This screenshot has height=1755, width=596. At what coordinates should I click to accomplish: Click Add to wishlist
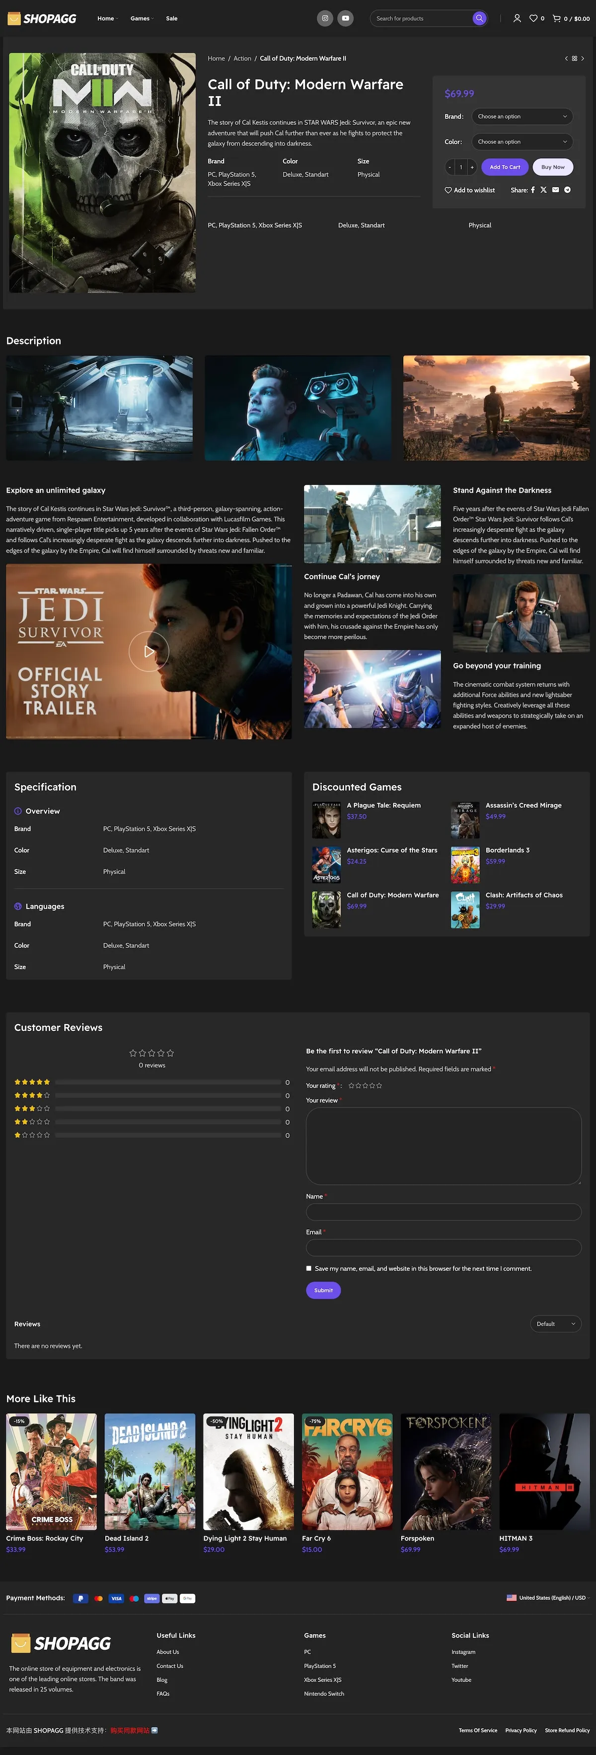pos(470,190)
